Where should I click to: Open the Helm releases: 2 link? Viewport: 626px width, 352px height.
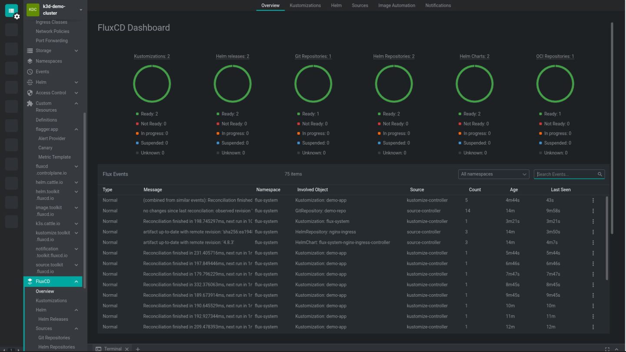233,56
